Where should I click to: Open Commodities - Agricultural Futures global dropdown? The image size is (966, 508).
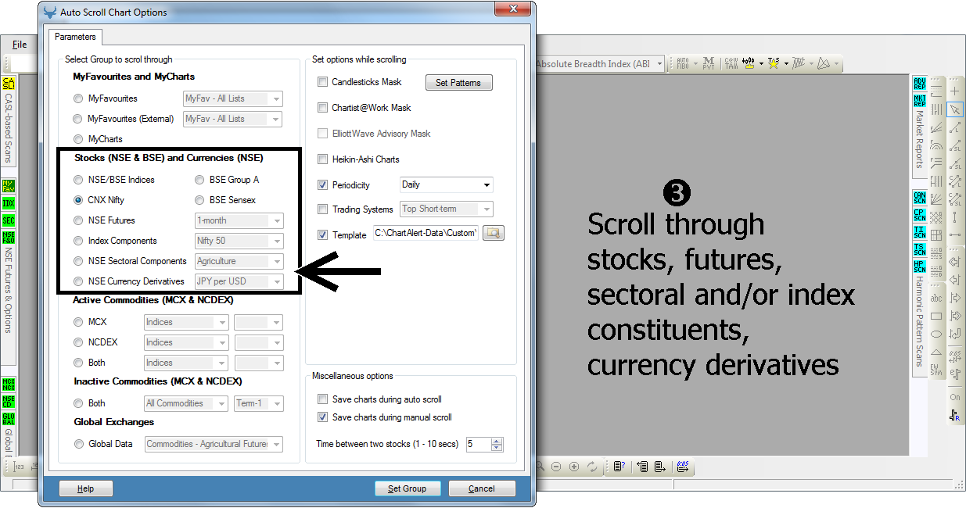click(214, 444)
